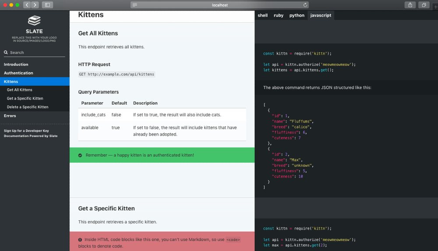Jump to Get a Specific Kitten

click(25, 99)
